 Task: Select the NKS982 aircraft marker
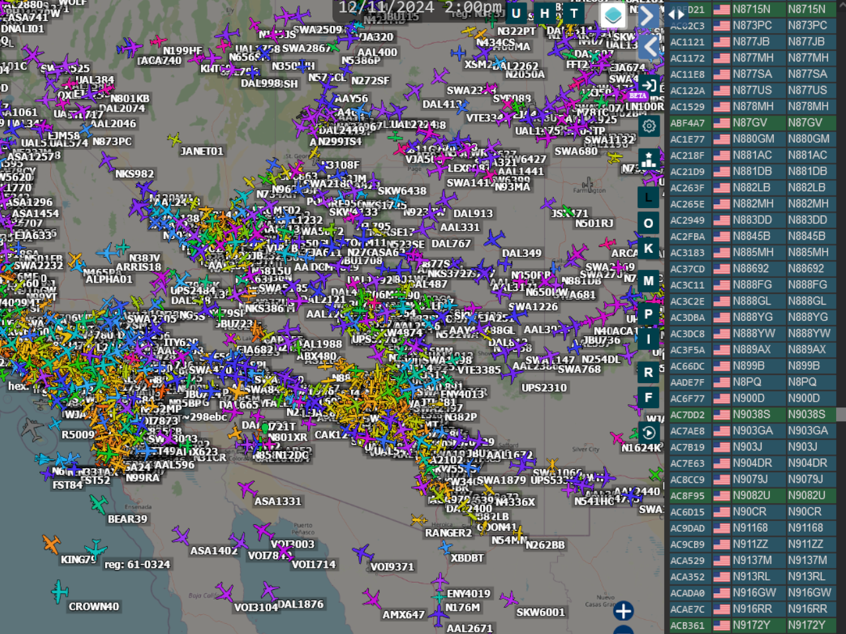pyautogui.click(x=107, y=160)
